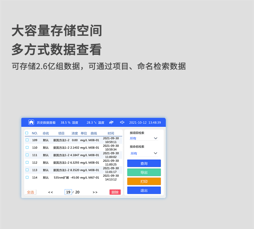Click the 查询 search button
The width and height of the screenshot is (254, 229).
click(x=144, y=163)
